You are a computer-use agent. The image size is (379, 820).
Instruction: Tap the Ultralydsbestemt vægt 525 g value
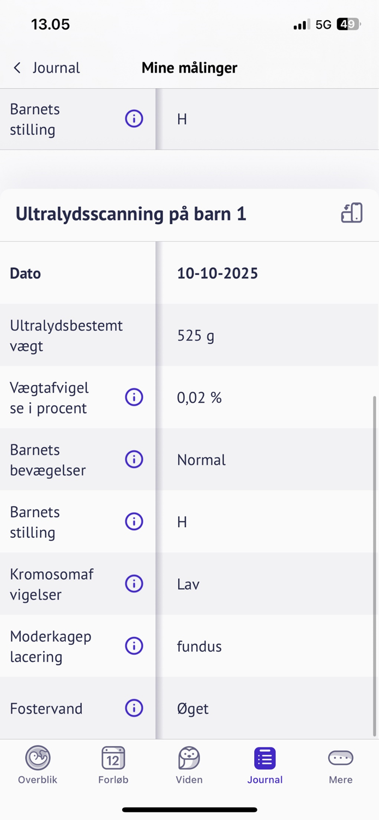coord(196,336)
